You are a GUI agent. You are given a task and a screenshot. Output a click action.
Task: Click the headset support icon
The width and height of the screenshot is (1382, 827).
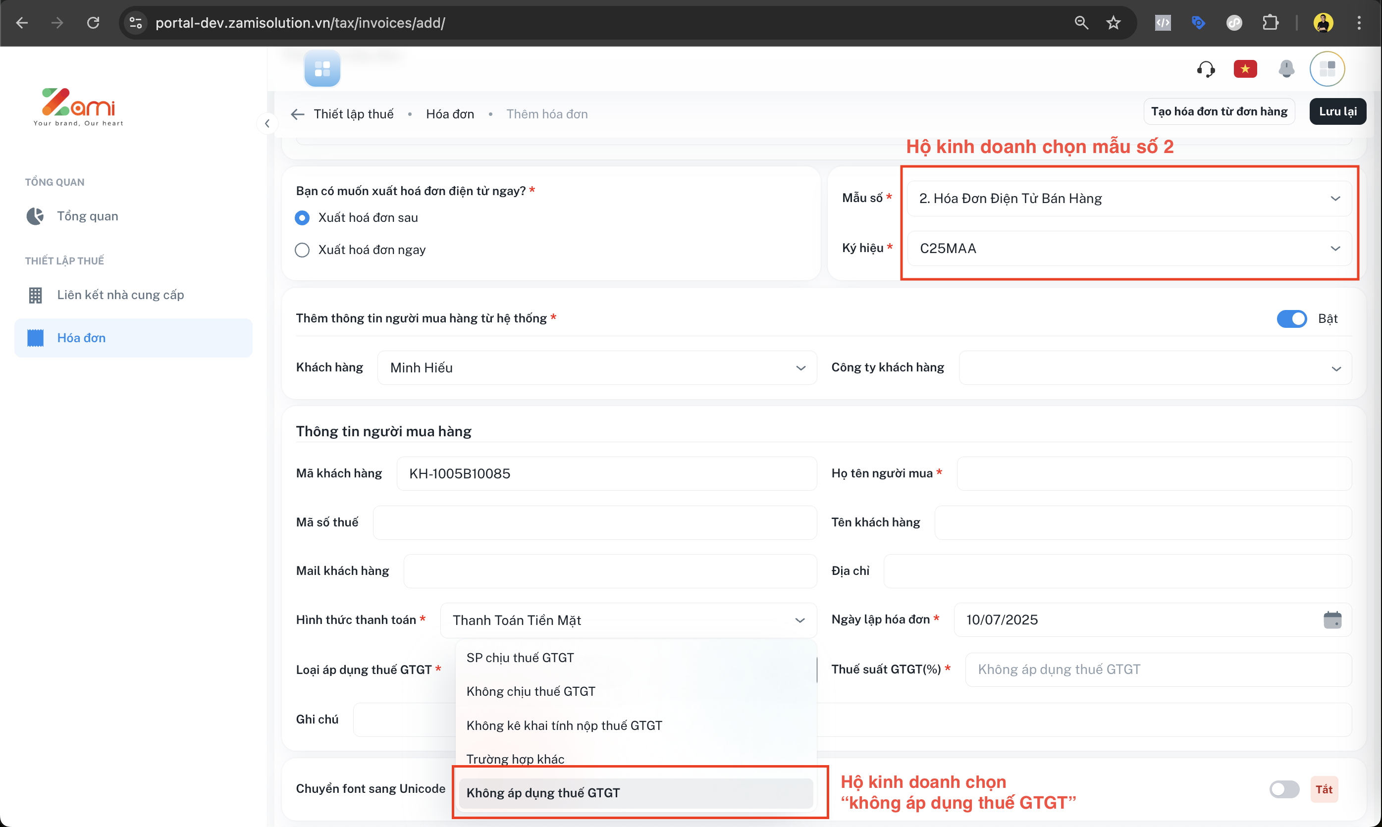pyautogui.click(x=1205, y=69)
